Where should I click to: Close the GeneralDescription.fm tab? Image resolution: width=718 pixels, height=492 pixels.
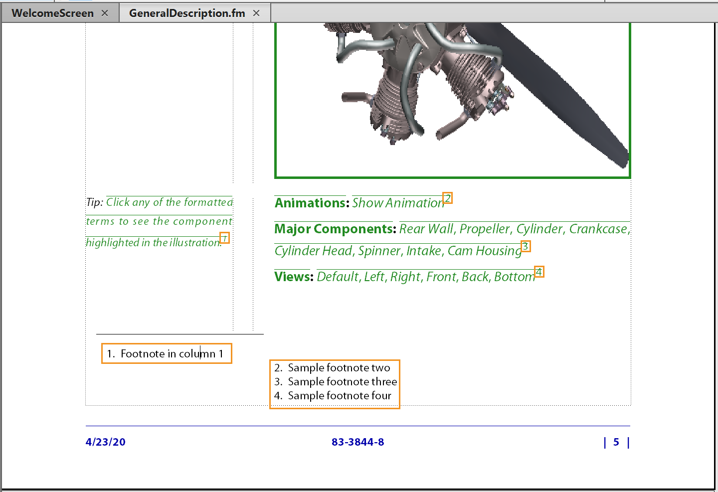pyautogui.click(x=256, y=13)
